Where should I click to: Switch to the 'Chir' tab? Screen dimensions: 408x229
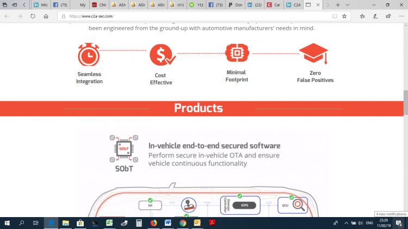pyautogui.click(x=99, y=5)
